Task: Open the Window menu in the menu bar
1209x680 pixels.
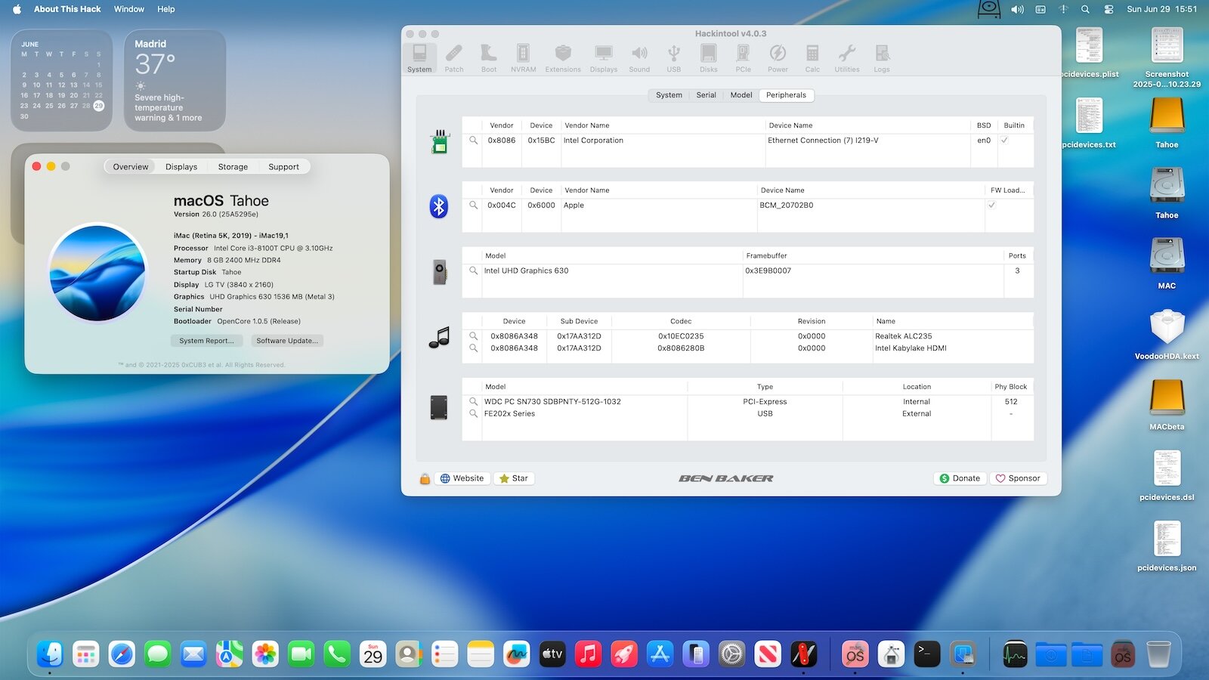Action: pos(129,9)
